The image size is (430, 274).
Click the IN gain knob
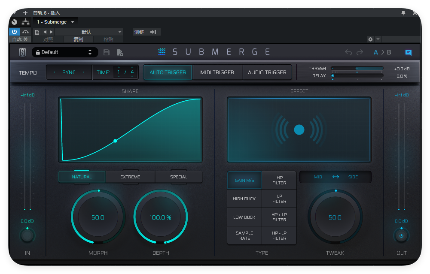pos(27,235)
